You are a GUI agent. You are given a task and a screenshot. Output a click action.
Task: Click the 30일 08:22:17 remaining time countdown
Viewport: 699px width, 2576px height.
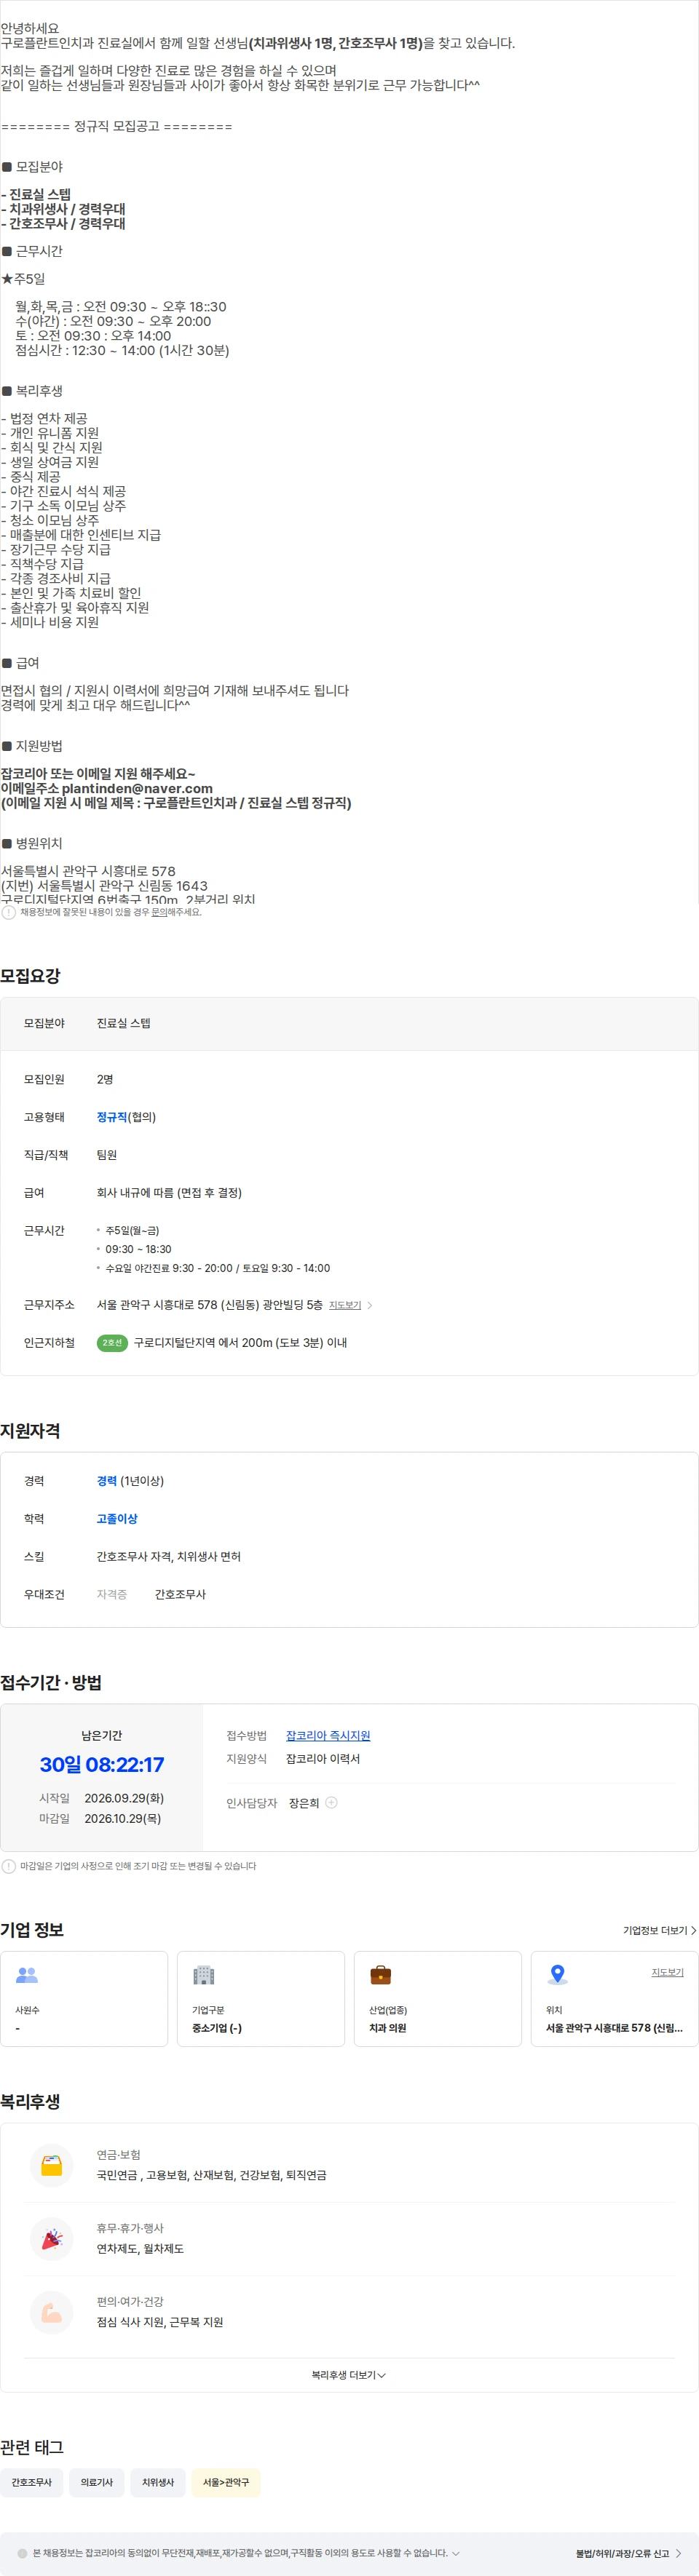pyautogui.click(x=102, y=1765)
